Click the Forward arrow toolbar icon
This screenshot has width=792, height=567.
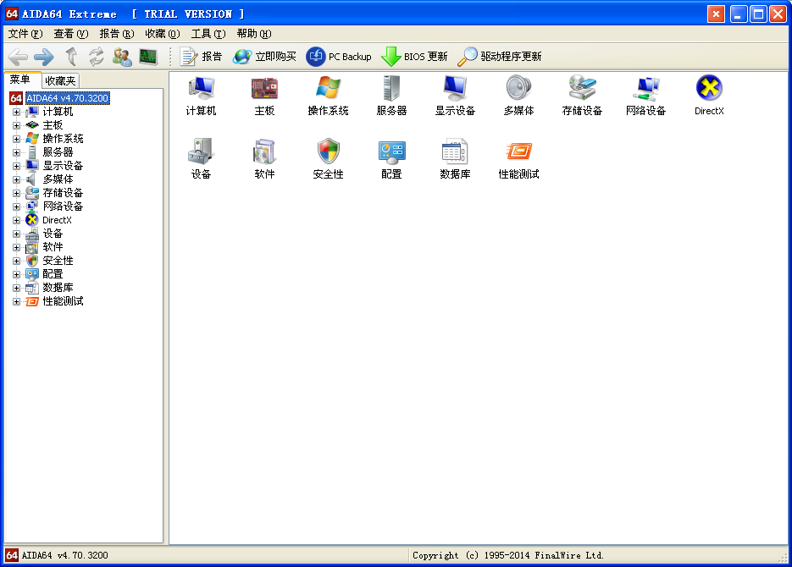click(x=44, y=57)
